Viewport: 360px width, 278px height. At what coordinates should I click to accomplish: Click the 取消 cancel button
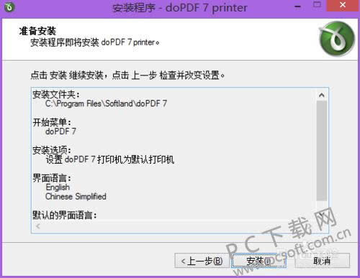[322, 261]
